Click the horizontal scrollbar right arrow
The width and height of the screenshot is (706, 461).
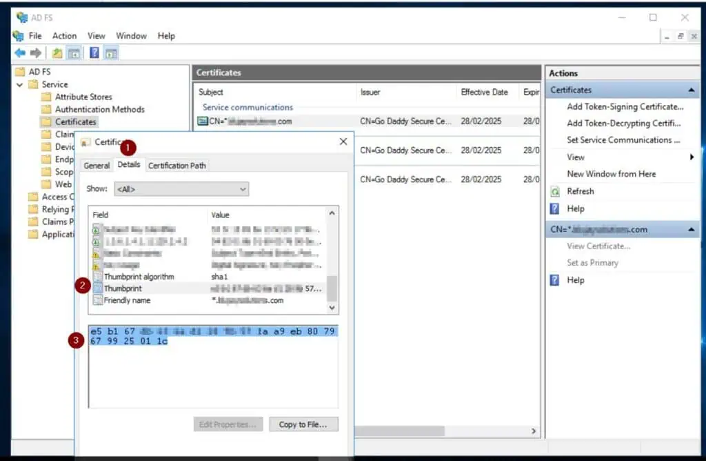(534, 431)
